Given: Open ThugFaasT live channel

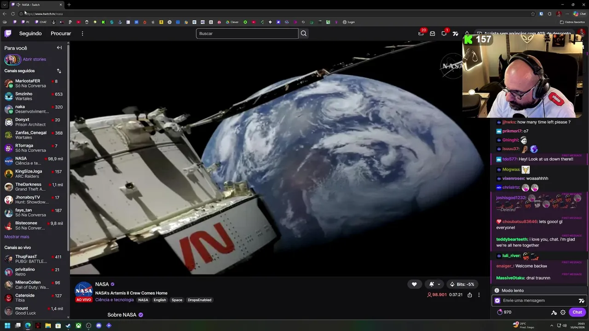Looking at the screenshot, I should point(35,259).
